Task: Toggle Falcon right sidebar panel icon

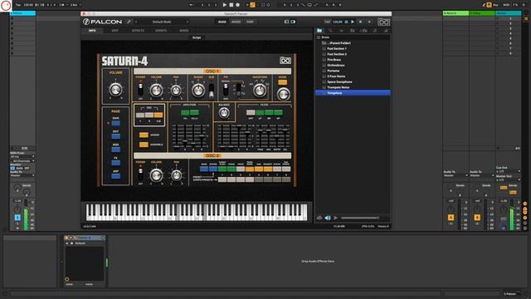Action: click(293, 22)
